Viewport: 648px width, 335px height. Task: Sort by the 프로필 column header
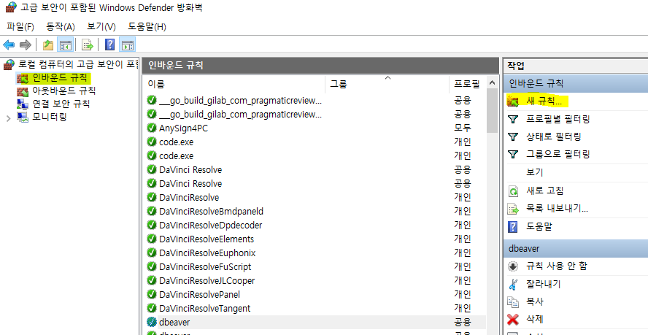(468, 84)
